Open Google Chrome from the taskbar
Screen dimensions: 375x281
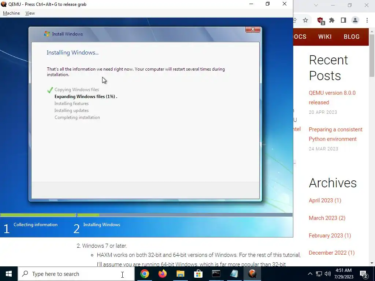(144, 274)
